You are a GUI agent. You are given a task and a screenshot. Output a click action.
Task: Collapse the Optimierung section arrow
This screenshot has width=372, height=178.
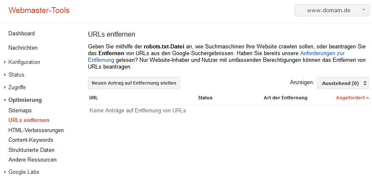(5, 100)
